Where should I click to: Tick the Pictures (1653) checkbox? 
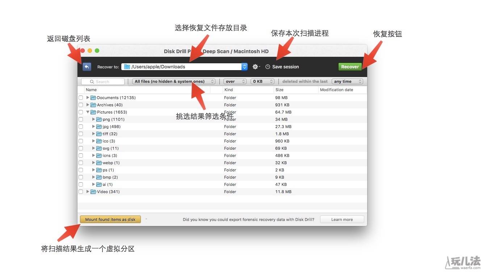(x=81, y=112)
